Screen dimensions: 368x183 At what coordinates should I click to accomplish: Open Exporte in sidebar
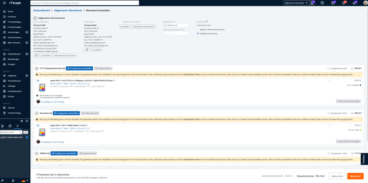(x=11, y=108)
